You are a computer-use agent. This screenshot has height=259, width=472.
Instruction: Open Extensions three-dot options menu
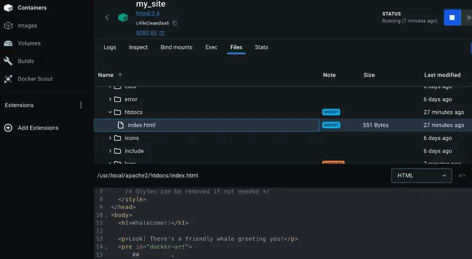pos(81,105)
